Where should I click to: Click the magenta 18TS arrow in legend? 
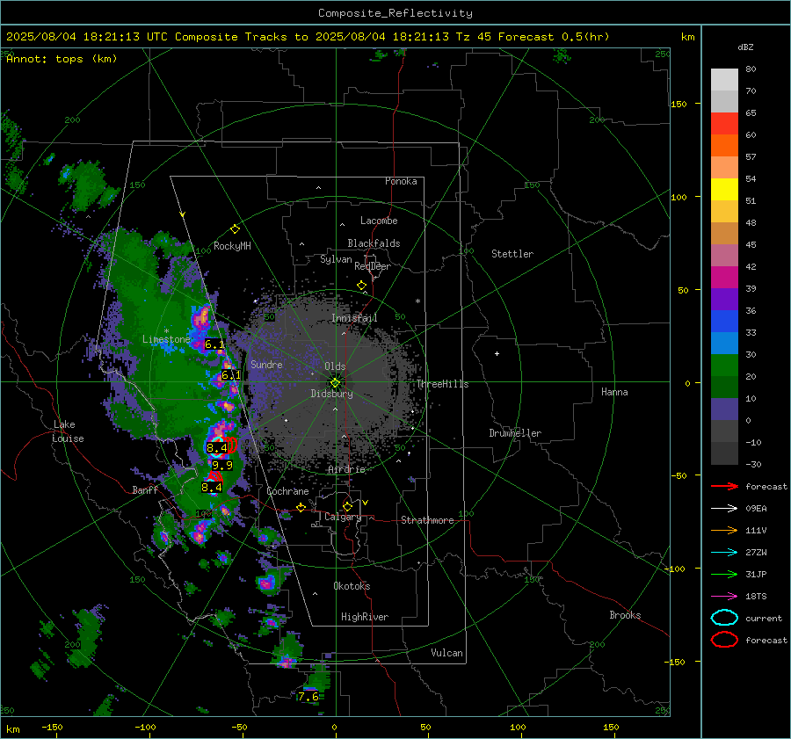click(x=724, y=597)
